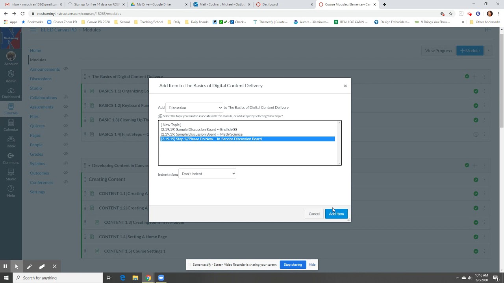Viewport: 504px width, 283px height.
Task: Collapse the Developing Content in Canvas module
Action: [89, 165]
